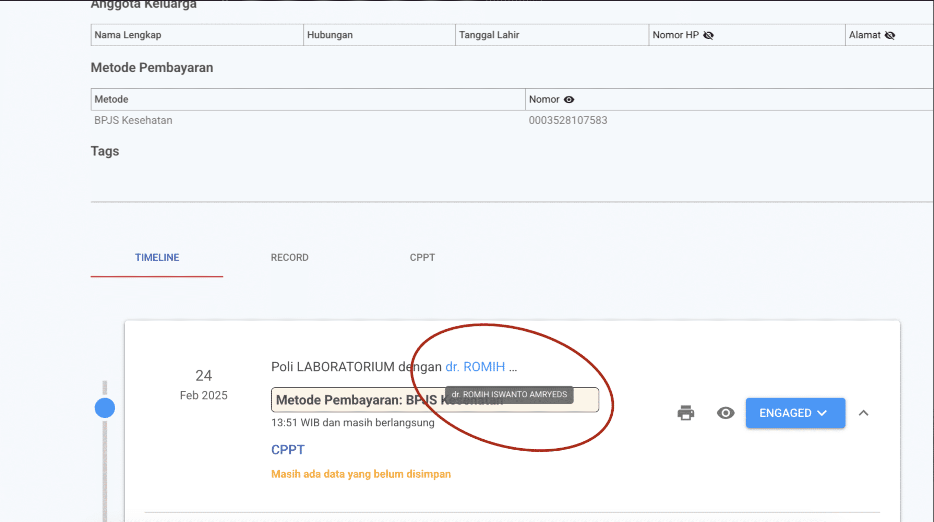Image resolution: width=934 pixels, height=522 pixels.
Task: Click the BPJS number 0003528107583
Action: (567, 120)
